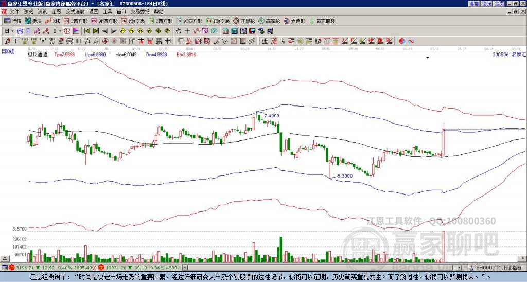Step chart right with black right arrow
This screenshot has width=527, height=282.
pyautogui.click(x=114, y=31)
